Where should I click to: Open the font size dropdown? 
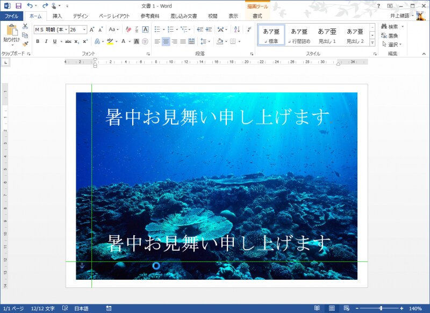click(84, 30)
